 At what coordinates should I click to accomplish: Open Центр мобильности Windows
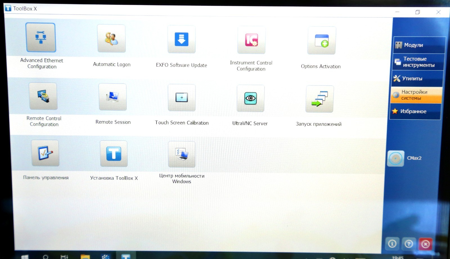[182, 155]
